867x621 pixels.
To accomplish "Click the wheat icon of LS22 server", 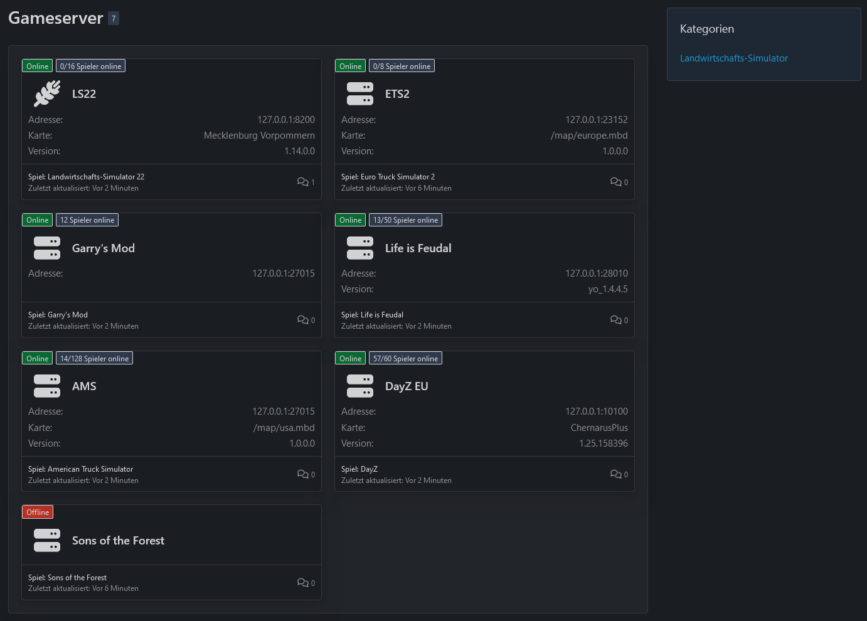I will 47,94.
